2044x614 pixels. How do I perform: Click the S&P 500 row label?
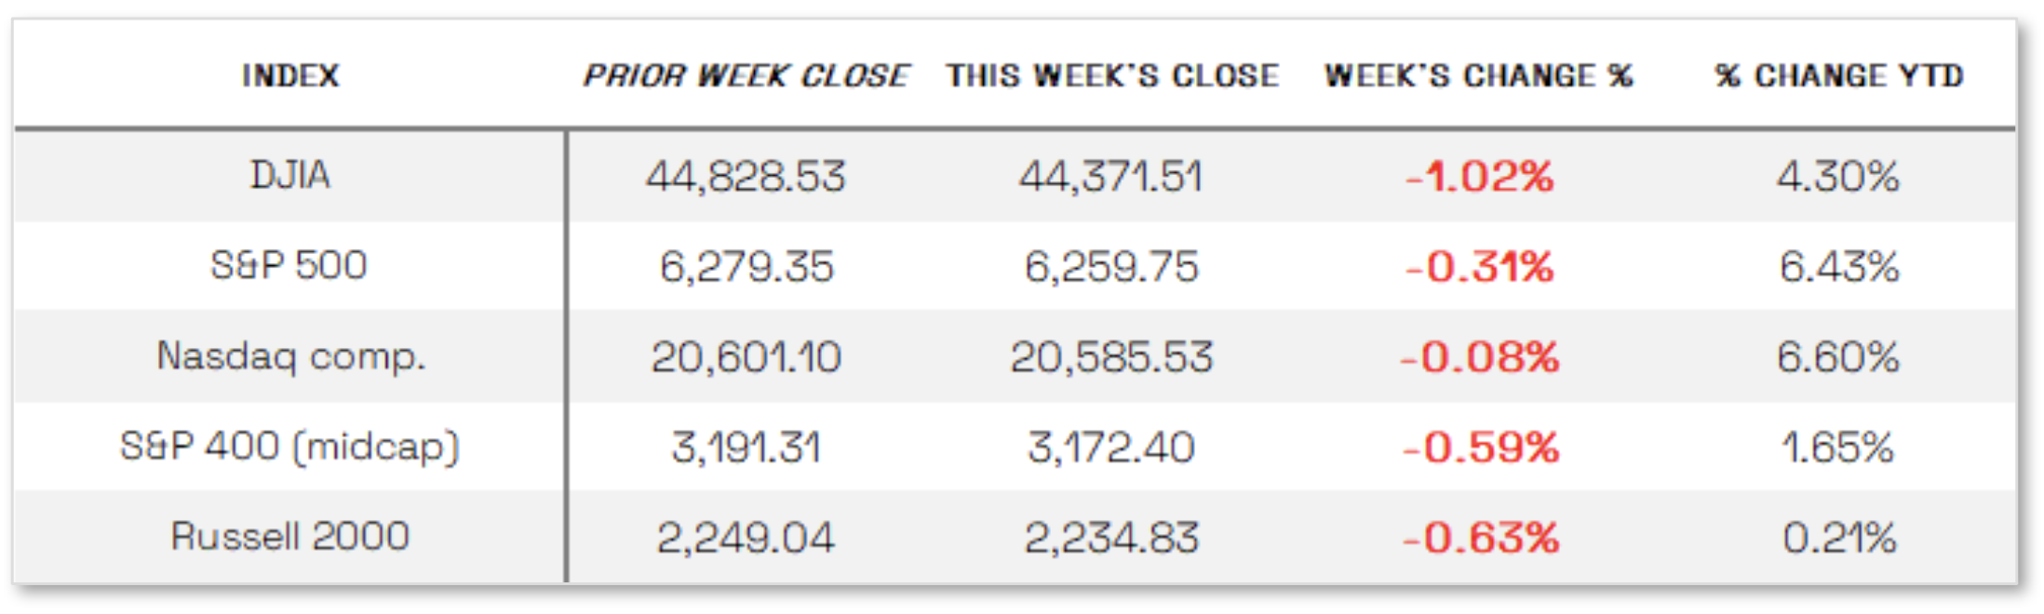click(289, 265)
